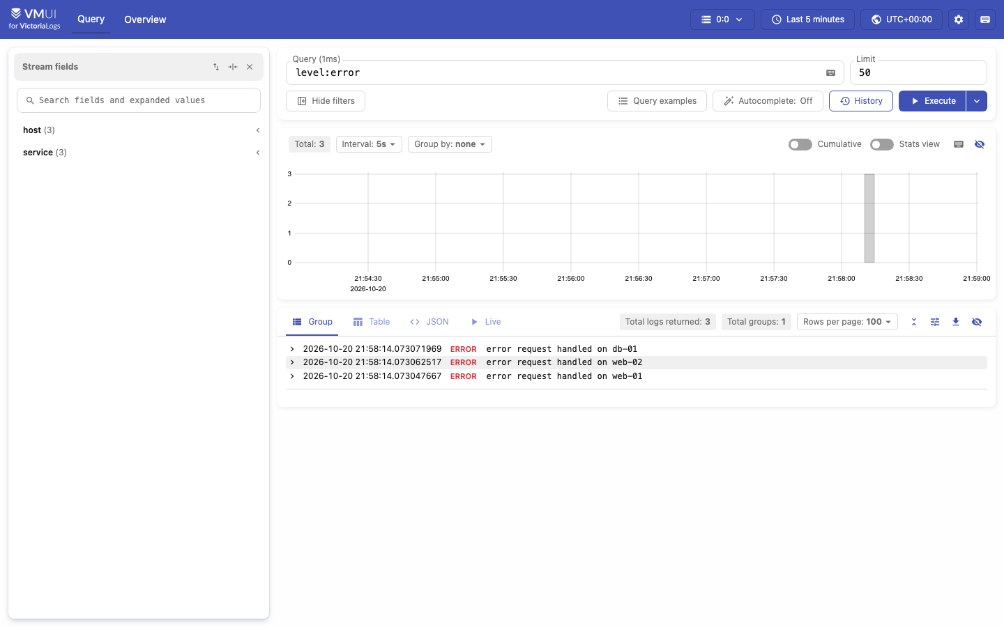Open the Last 5 minutes time picker
The image size is (1004, 627).
coord(807,20)
